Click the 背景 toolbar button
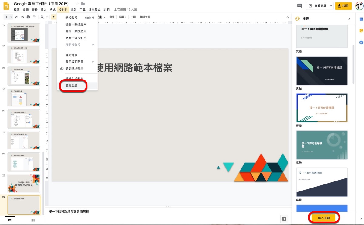 [112, 17]
